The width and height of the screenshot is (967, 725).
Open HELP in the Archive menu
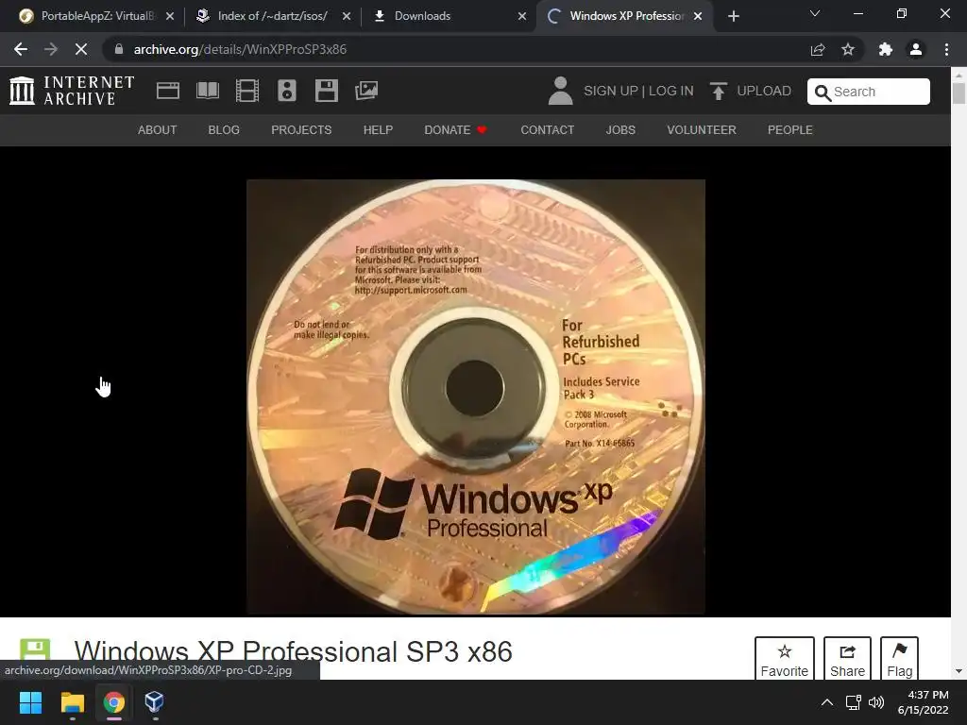tap(378, 130)
